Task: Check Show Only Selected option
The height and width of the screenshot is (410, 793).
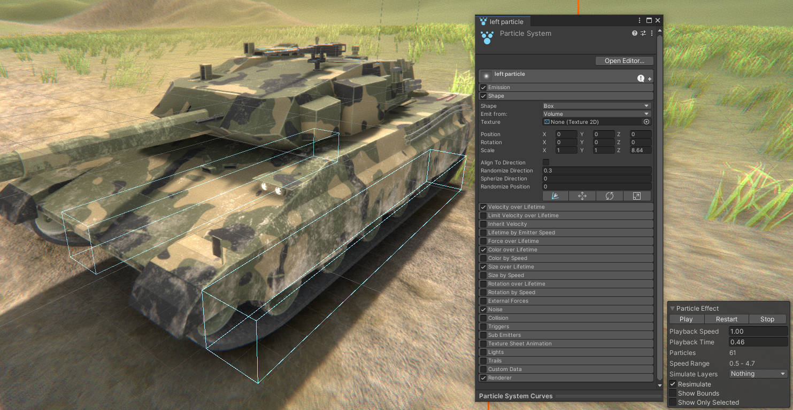Action: pos(673,403)
